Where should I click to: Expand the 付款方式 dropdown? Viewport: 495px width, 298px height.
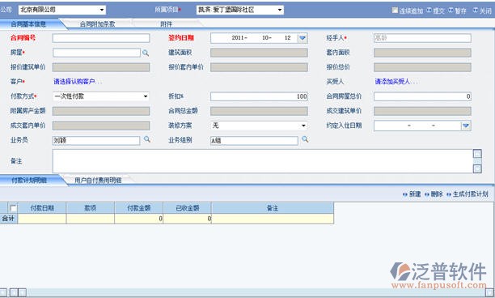click(x=146, y=96)
